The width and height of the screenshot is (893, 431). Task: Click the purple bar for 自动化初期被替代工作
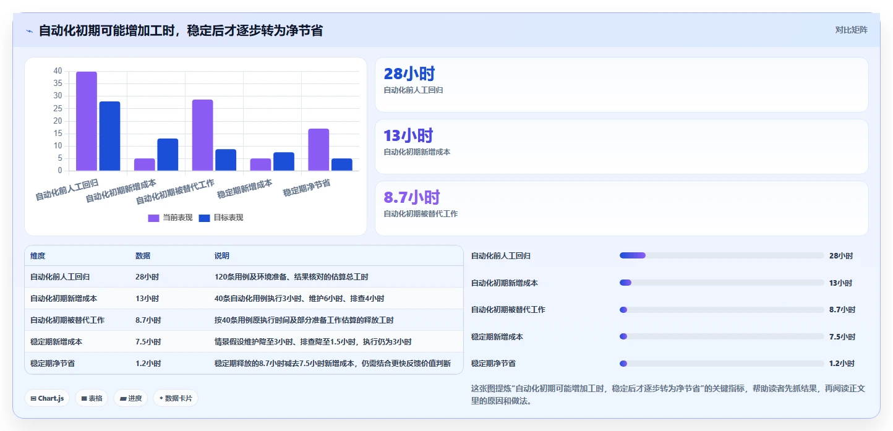pos(202,135)
